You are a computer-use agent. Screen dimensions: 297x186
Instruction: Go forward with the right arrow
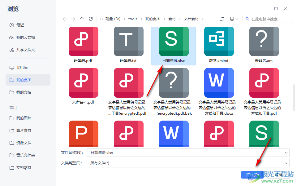pyautogui.click(x=73, y=19)
